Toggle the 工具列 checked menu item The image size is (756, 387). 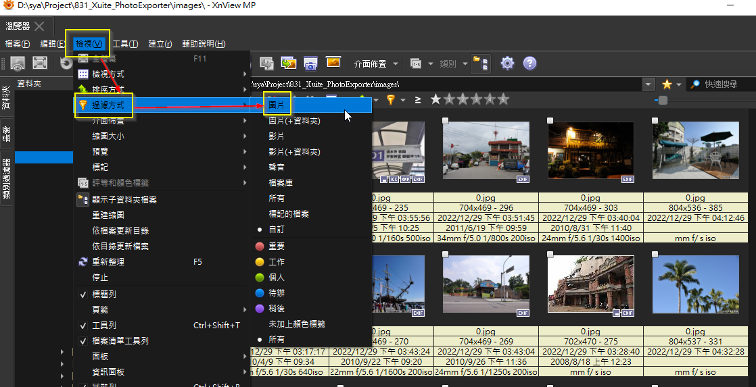[162, 326]
